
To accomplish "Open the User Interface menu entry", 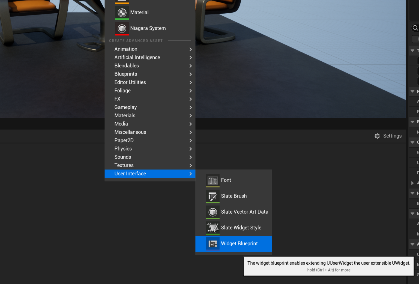I will 130,174.
